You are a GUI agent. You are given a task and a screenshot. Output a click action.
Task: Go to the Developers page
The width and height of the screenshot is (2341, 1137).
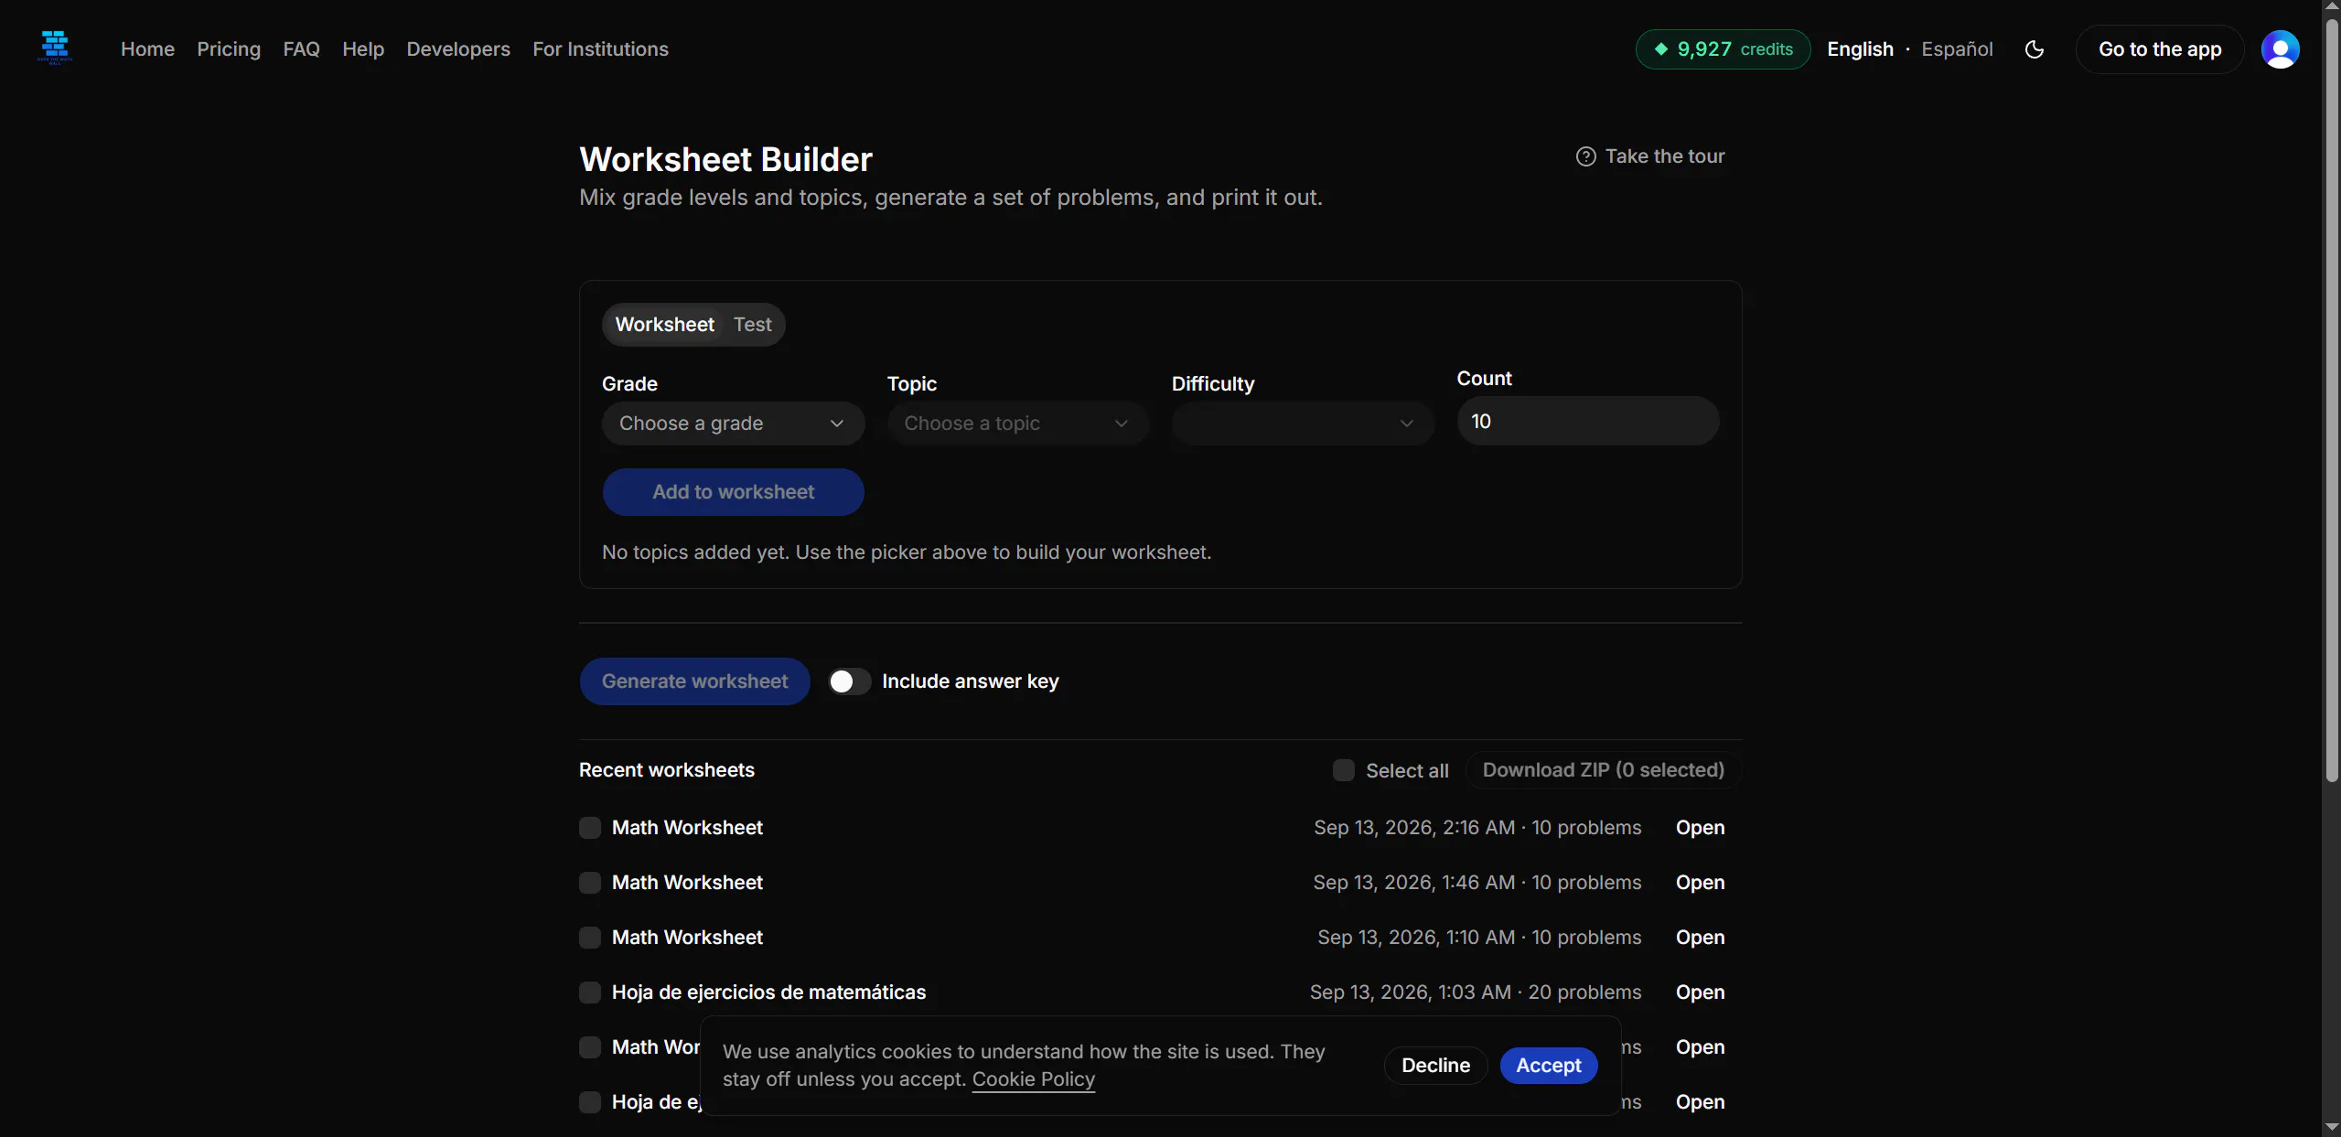click(458, 49)
